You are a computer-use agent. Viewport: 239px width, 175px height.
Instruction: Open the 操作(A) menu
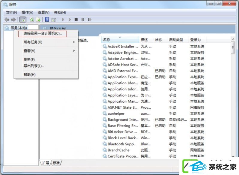[28, 12]
